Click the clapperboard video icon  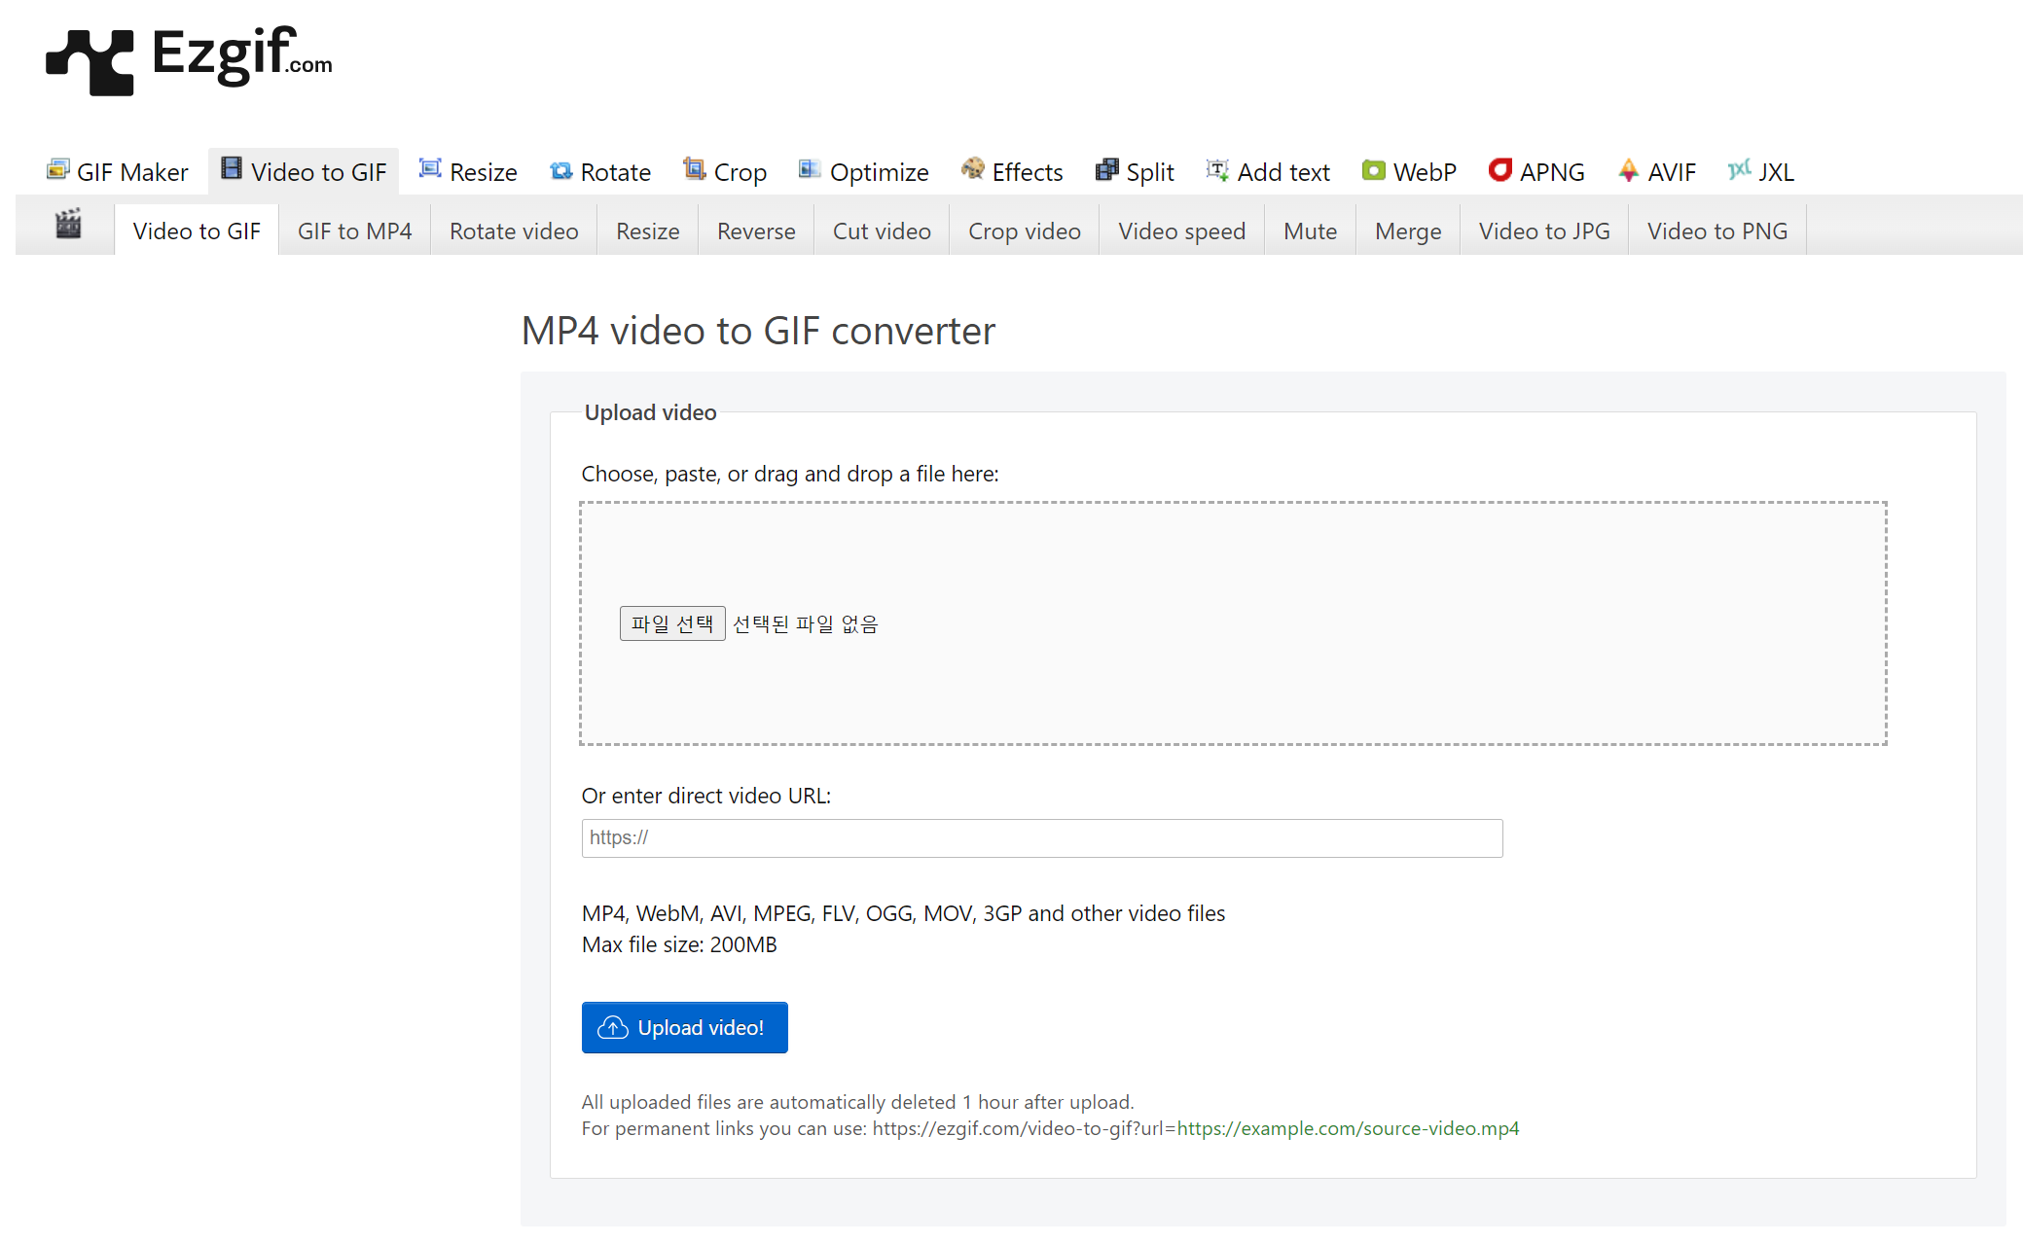coord(68,225)
